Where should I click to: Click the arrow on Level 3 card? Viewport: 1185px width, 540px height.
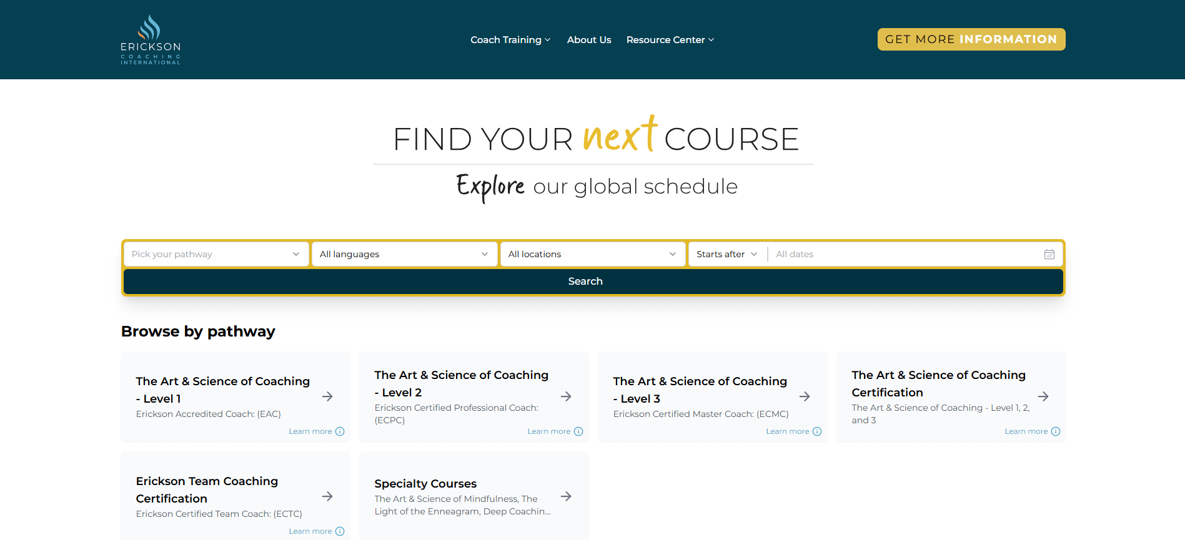[805, 396]
